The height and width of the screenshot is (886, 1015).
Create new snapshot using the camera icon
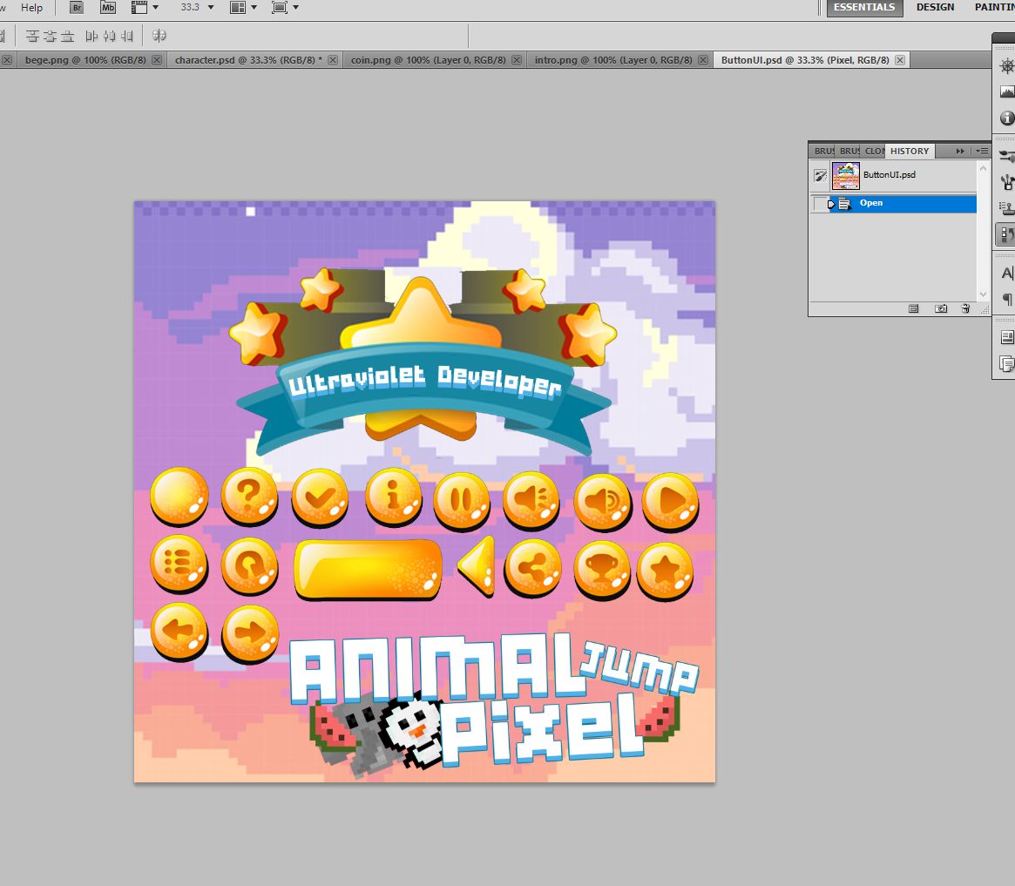[x=941, y=308]
